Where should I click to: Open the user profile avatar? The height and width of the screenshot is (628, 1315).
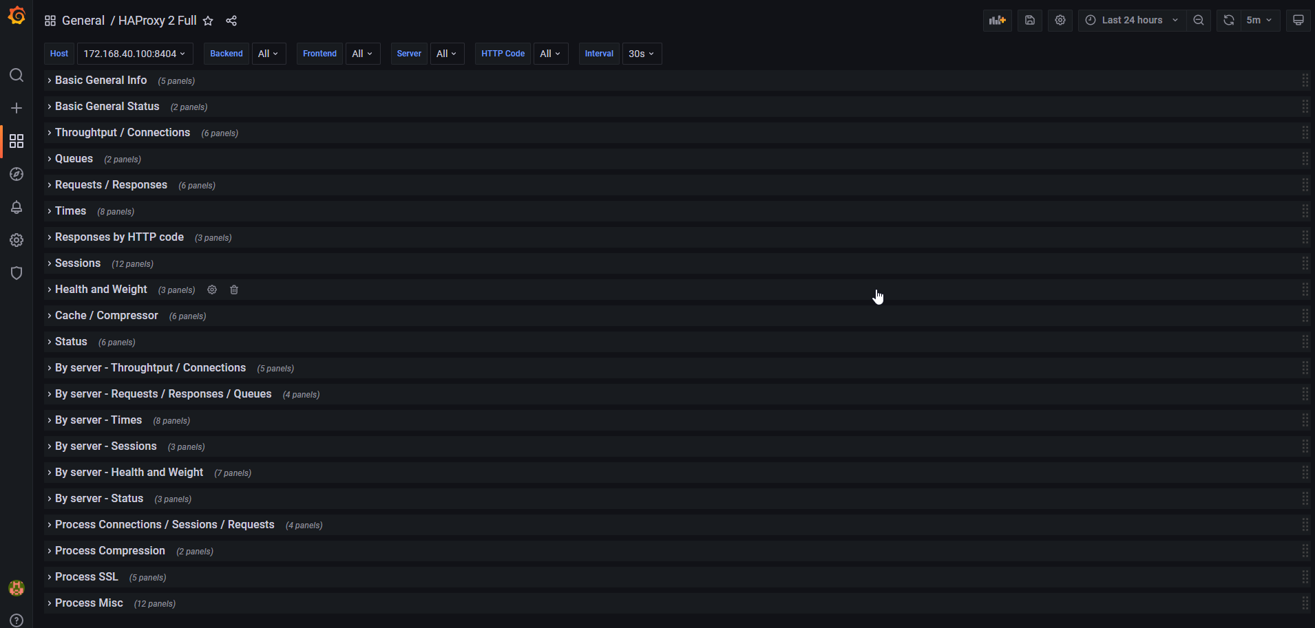point(17,588)
